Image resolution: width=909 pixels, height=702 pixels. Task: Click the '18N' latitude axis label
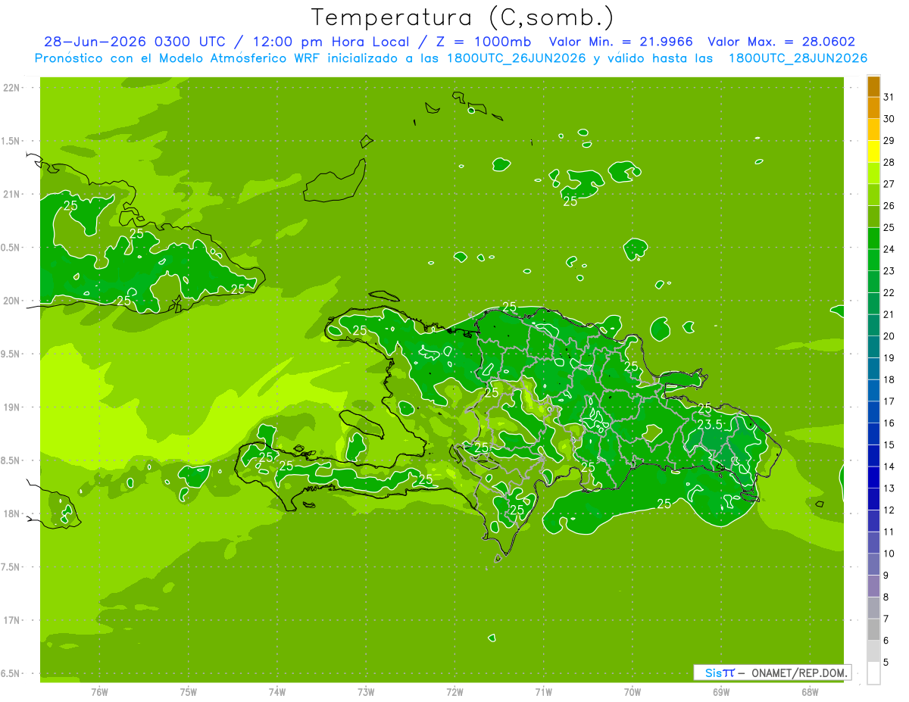tap(11, 514)
